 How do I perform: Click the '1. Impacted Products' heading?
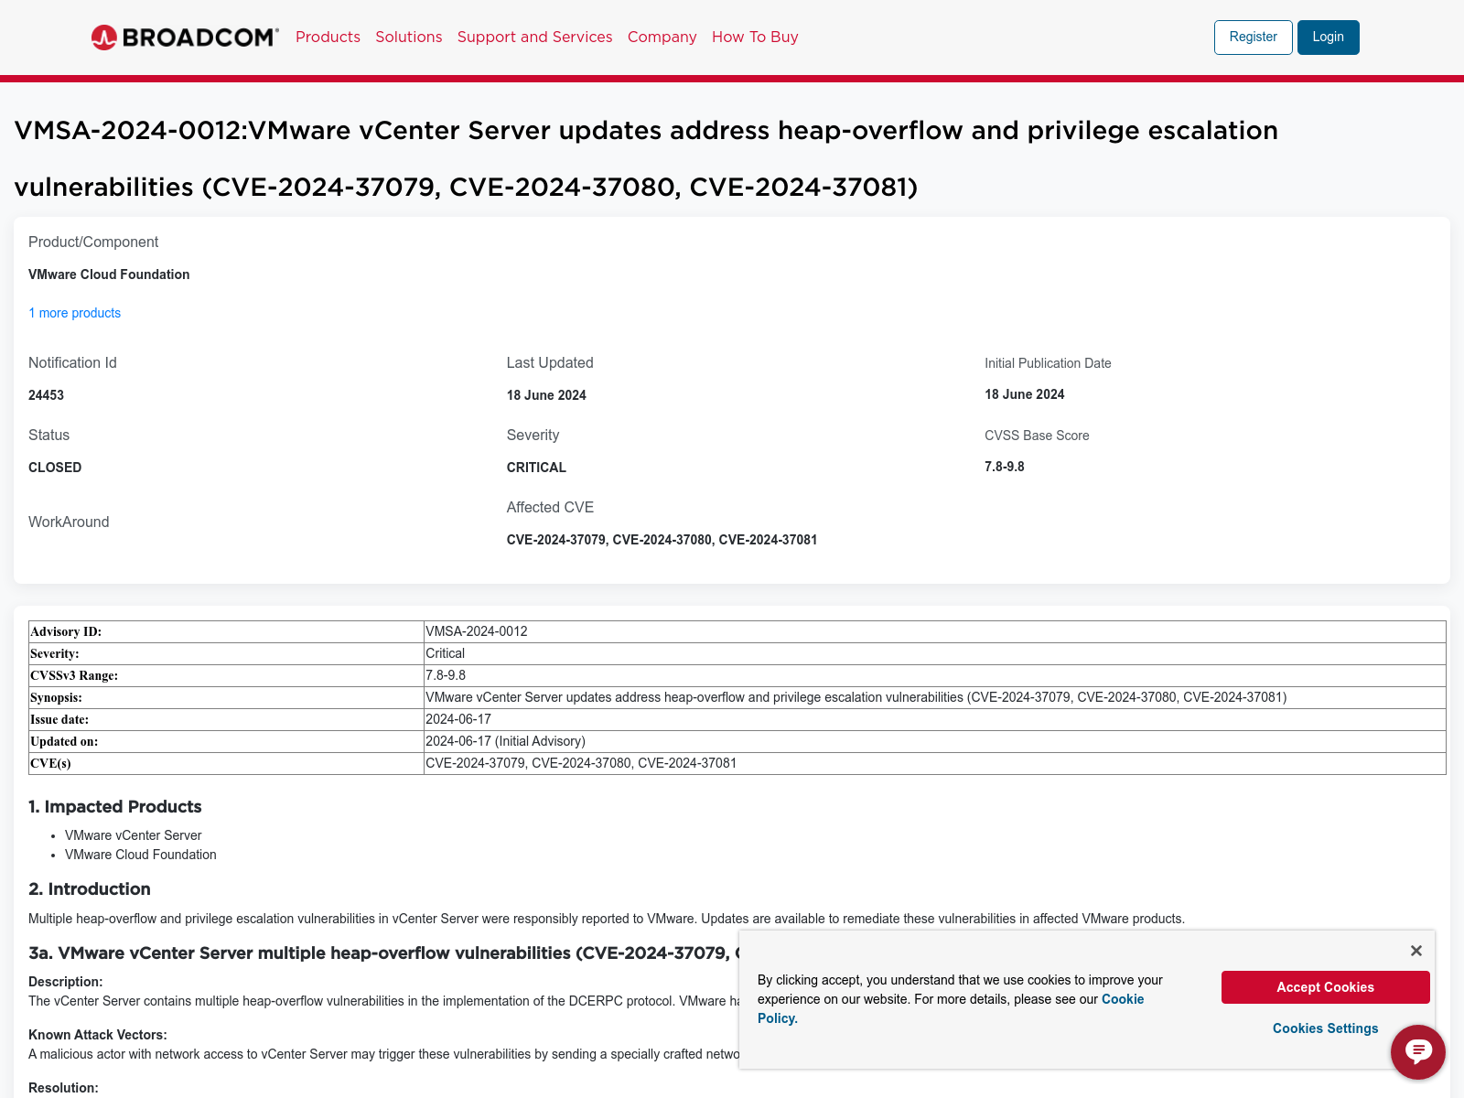(x=115, y=806)
